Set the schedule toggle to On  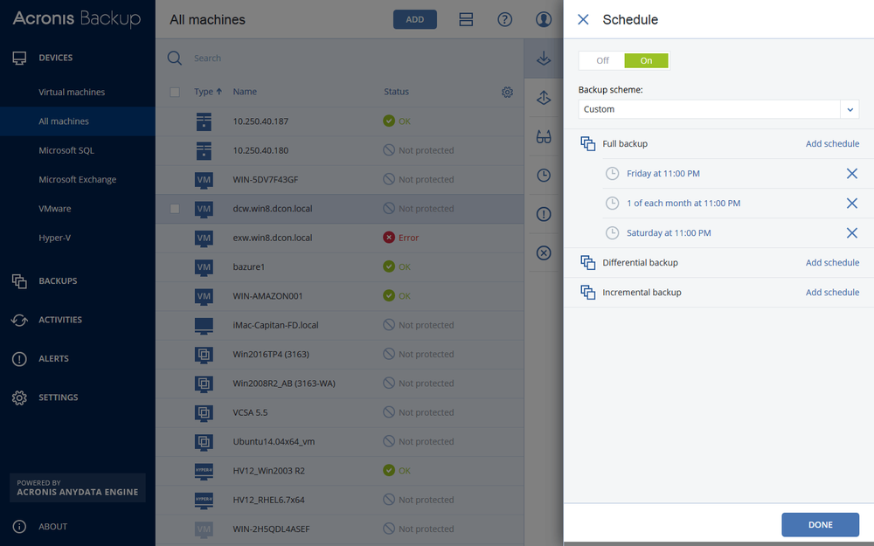point(646,61)
